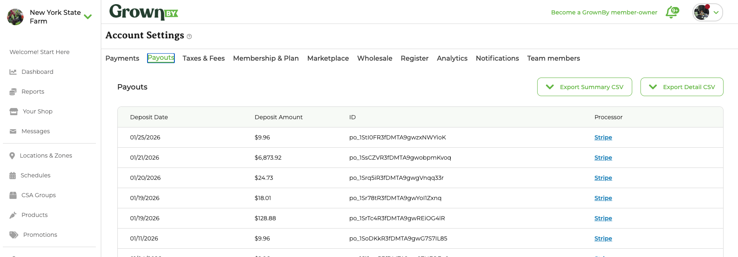Click the Dashboard chart icon
Screen dimensions: 738x257
(x=13, y=72)
